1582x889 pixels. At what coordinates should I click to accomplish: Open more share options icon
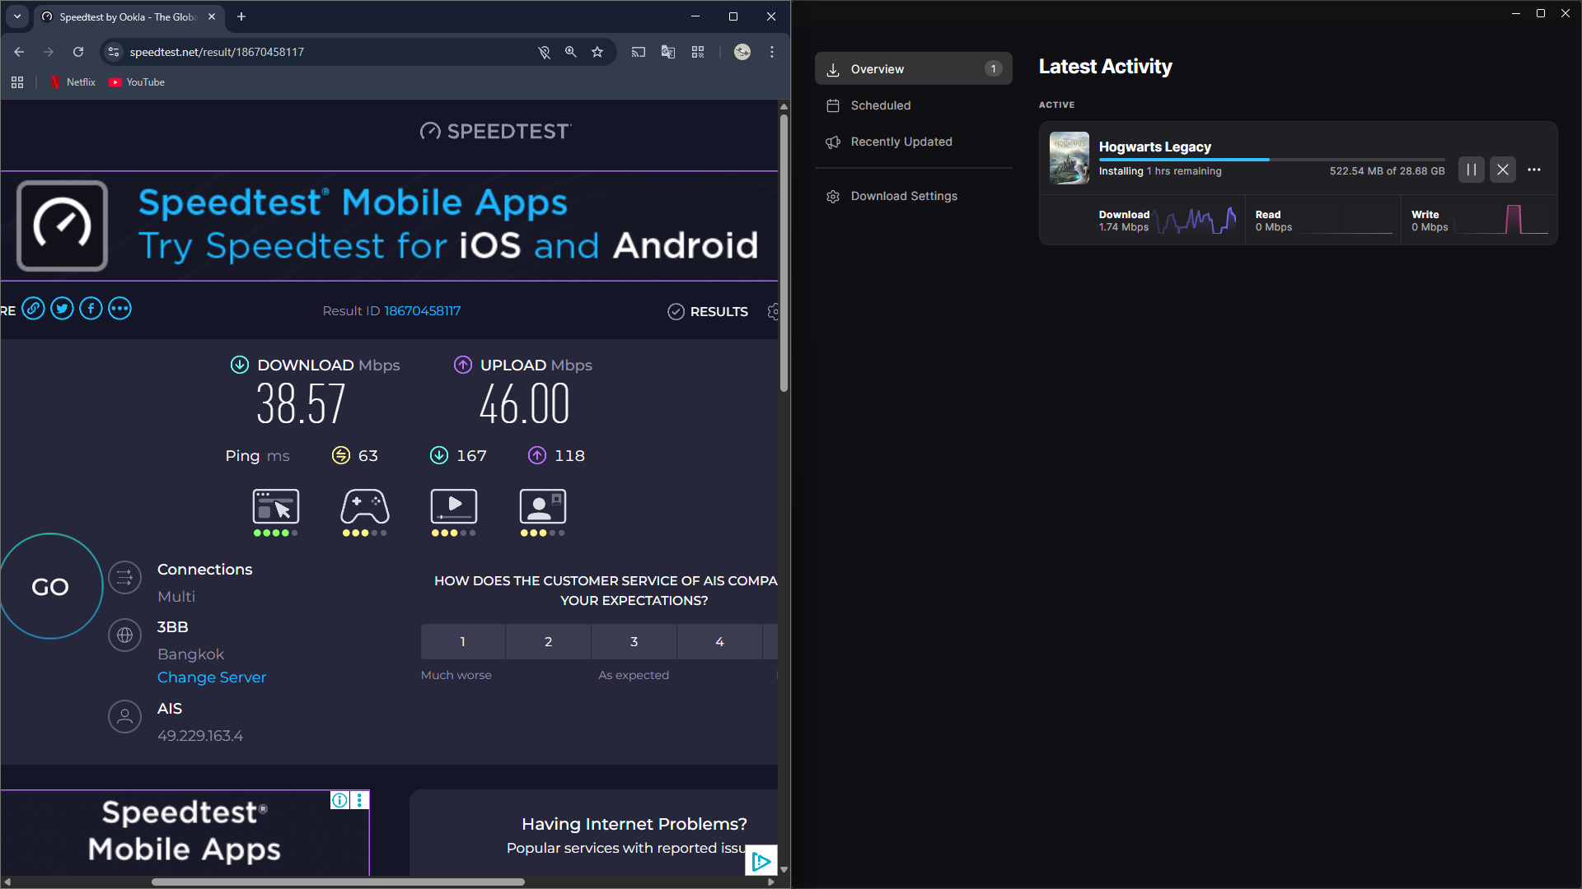click(x=119, y=309)
